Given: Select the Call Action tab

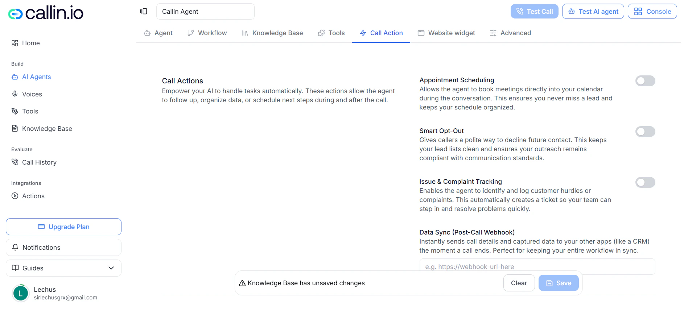Looking at the screenshot, I should 381,33.
